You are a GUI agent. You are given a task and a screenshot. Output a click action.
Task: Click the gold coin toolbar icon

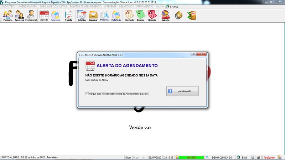(x=179, y=15)
